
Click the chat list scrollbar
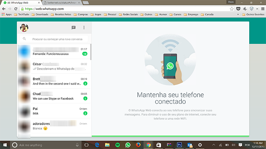(x=91, y=52)
